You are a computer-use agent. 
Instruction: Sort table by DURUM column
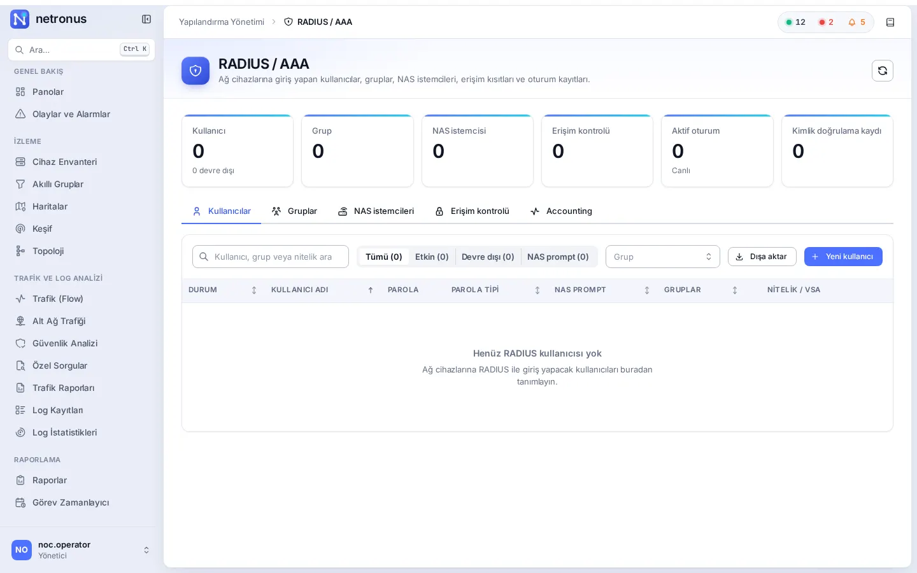[222, 290]
